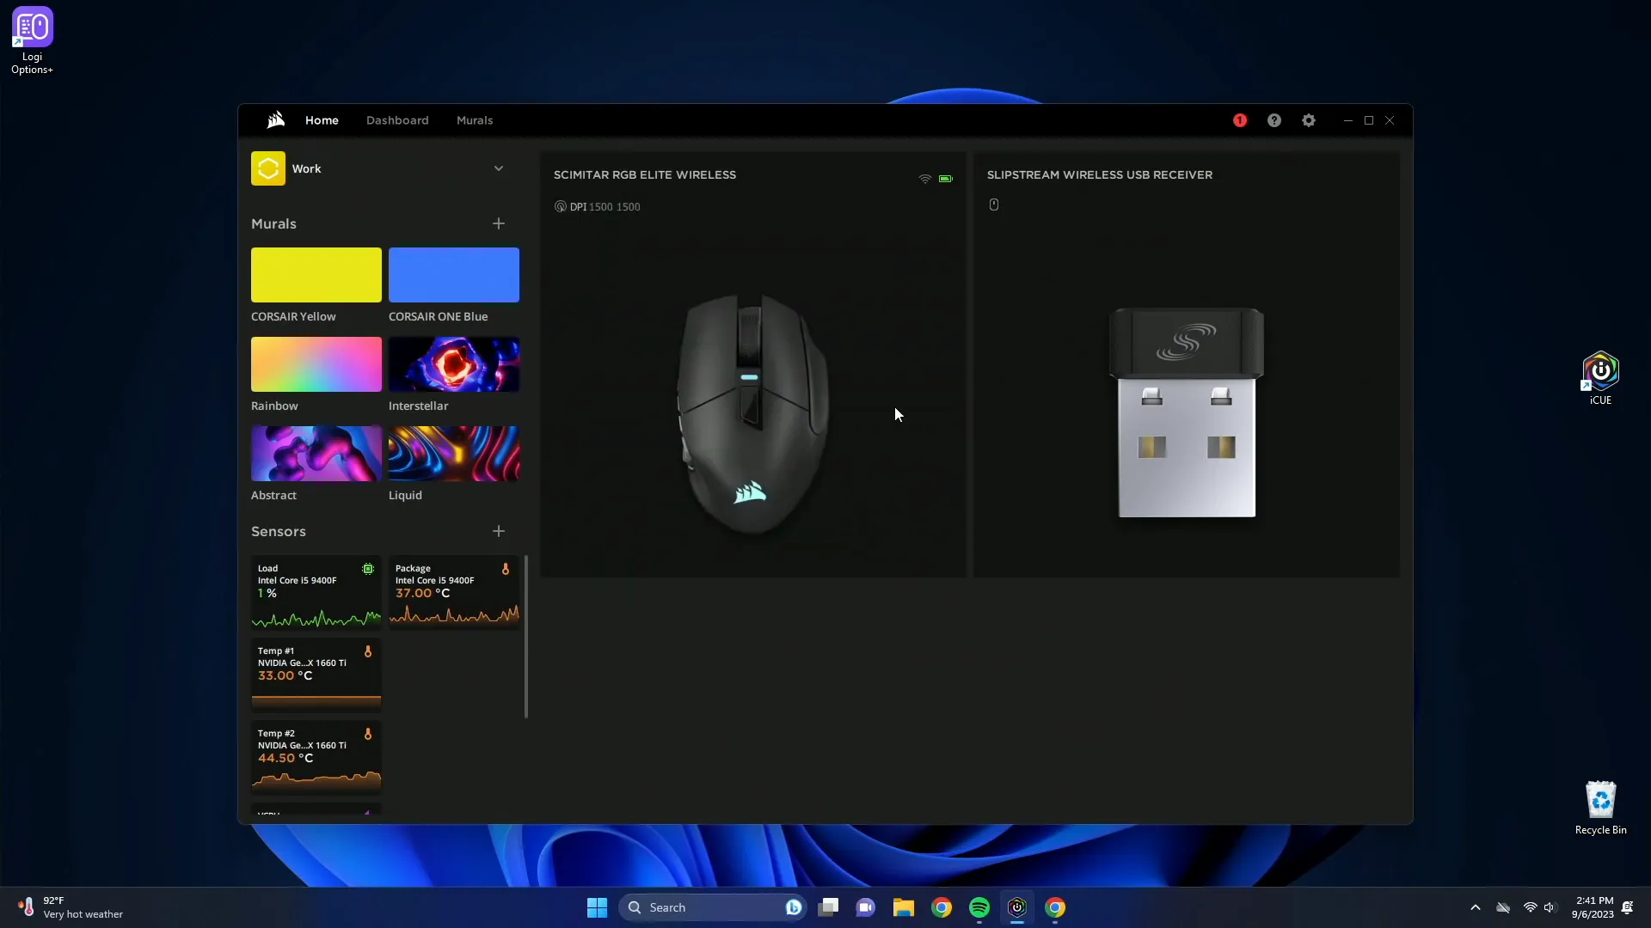The width and height of the screenshot is (1651, 928).
Task: Select the CORSAIR ONE Blue mural swatch
Action: (x=454, y=275)
